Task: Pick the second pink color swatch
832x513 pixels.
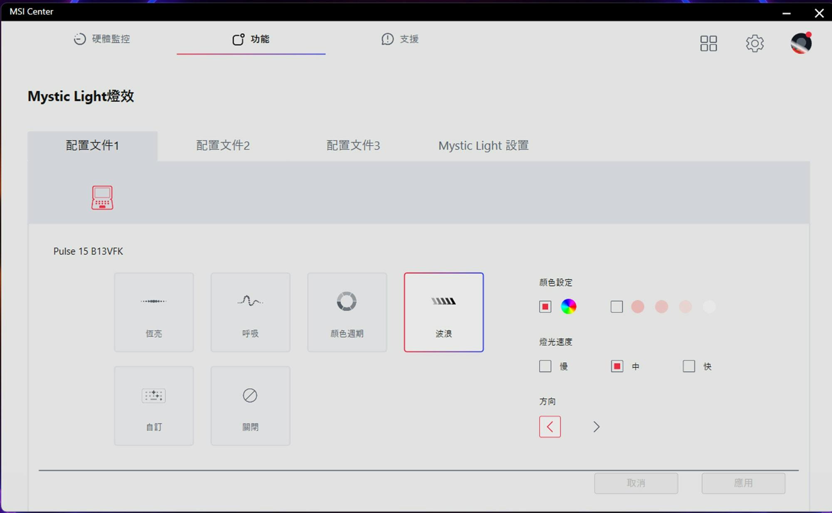Action: 661,307
